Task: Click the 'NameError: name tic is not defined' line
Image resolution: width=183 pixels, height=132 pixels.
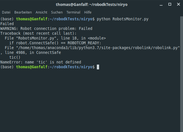Action: pos(41,62)
